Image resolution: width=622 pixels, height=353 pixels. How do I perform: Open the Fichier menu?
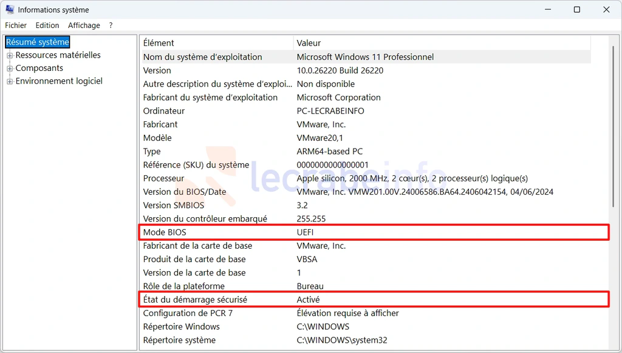click(x=16, y=25)
